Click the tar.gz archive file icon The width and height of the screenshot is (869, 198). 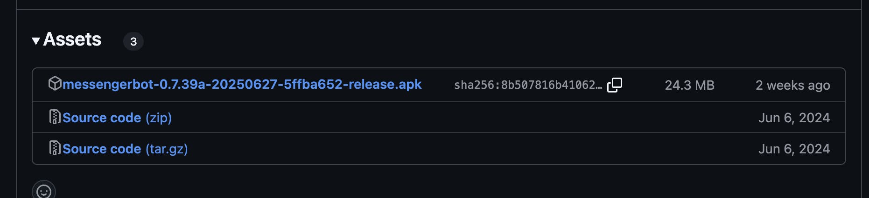pos(55,148)
